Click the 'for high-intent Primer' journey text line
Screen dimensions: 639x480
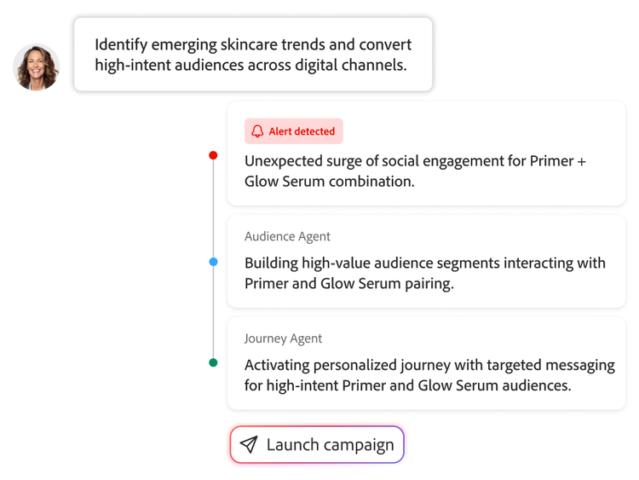click(407, 385)
